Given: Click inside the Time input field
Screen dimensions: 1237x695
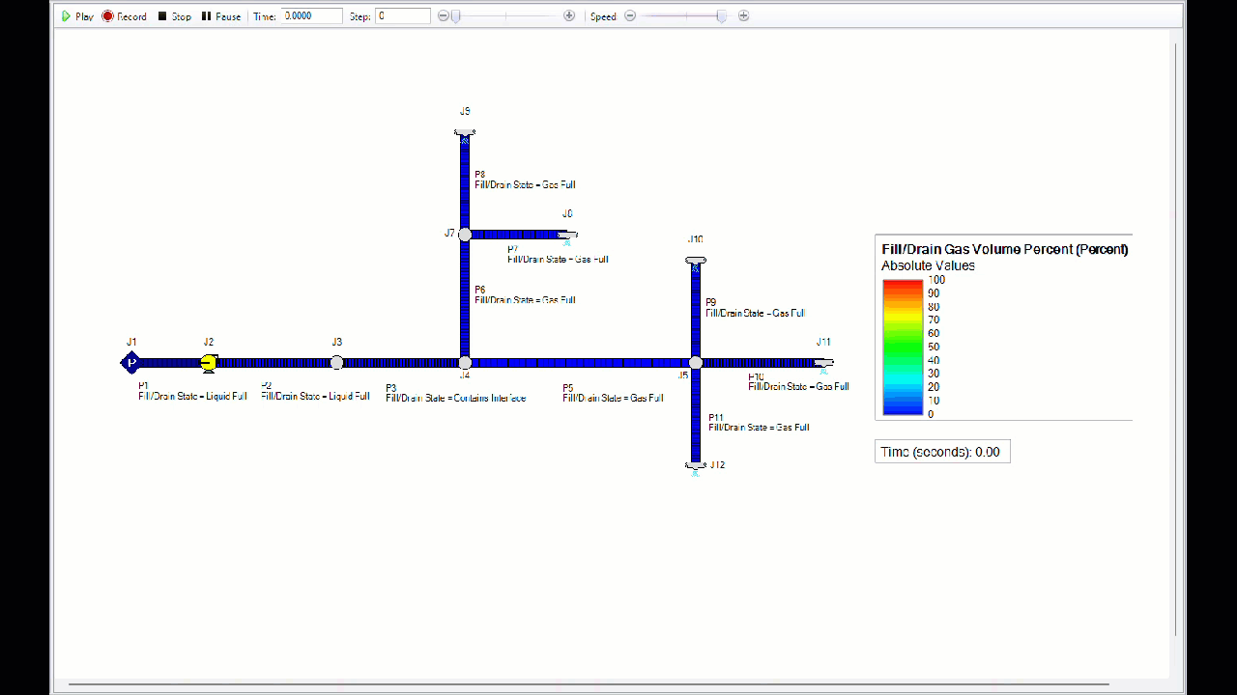Looking at the screenshot, I should [311, 15].
